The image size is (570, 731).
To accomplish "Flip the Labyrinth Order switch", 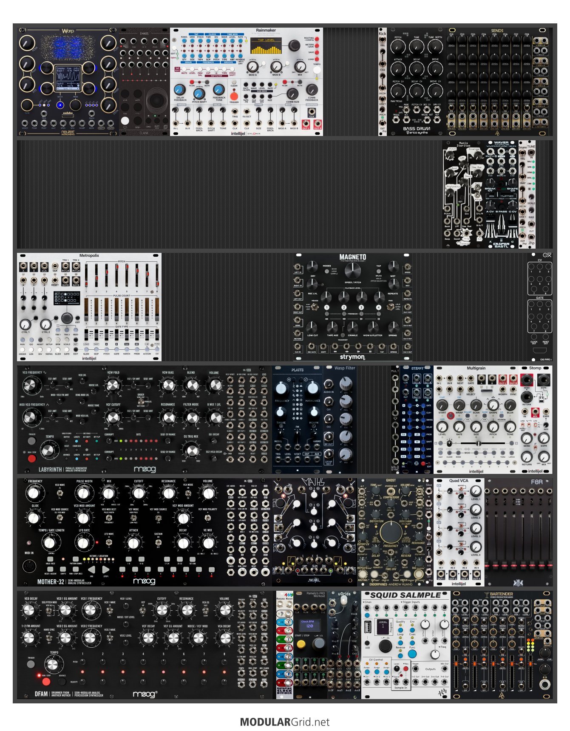I will tap(140, 402).
